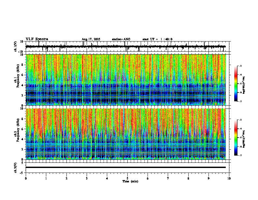Click the "-7" label on ch.2 color scale
This screenshot has height=200, width=258.
pos(240,155)
